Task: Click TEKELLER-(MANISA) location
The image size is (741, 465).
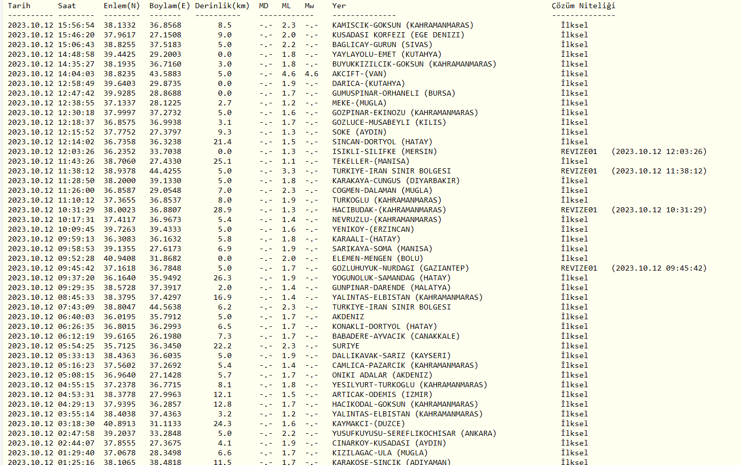Action: 371,161
